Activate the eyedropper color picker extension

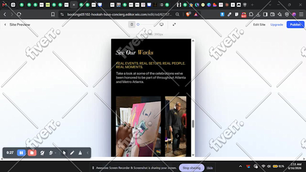229,14
